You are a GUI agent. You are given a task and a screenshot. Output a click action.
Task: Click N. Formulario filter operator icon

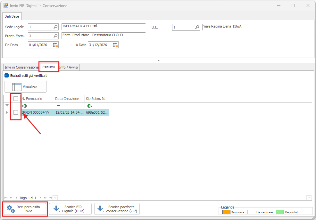pyautogui.click(x=25, y=106)
